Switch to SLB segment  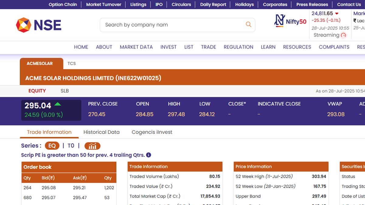point(65,91)
